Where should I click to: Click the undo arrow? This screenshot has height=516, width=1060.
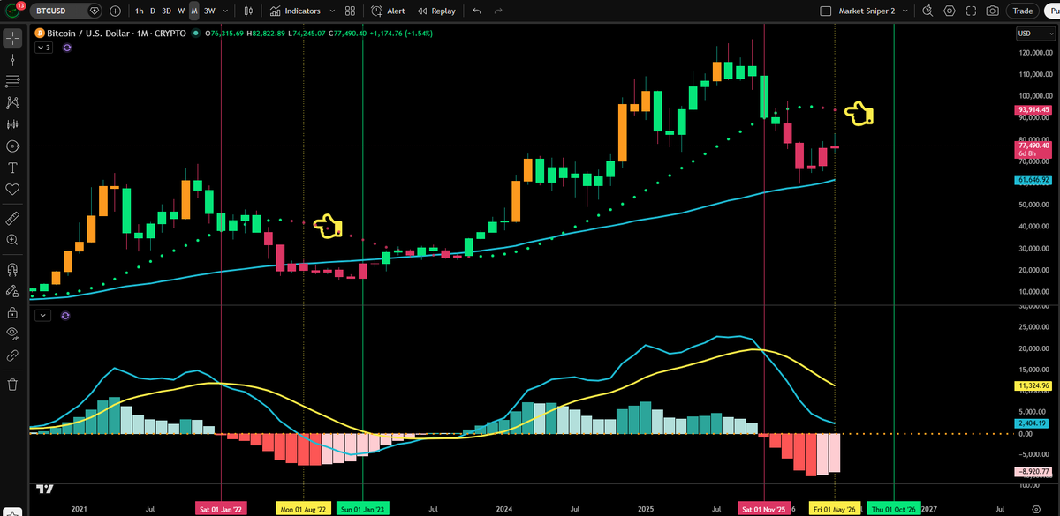(477, 11)
